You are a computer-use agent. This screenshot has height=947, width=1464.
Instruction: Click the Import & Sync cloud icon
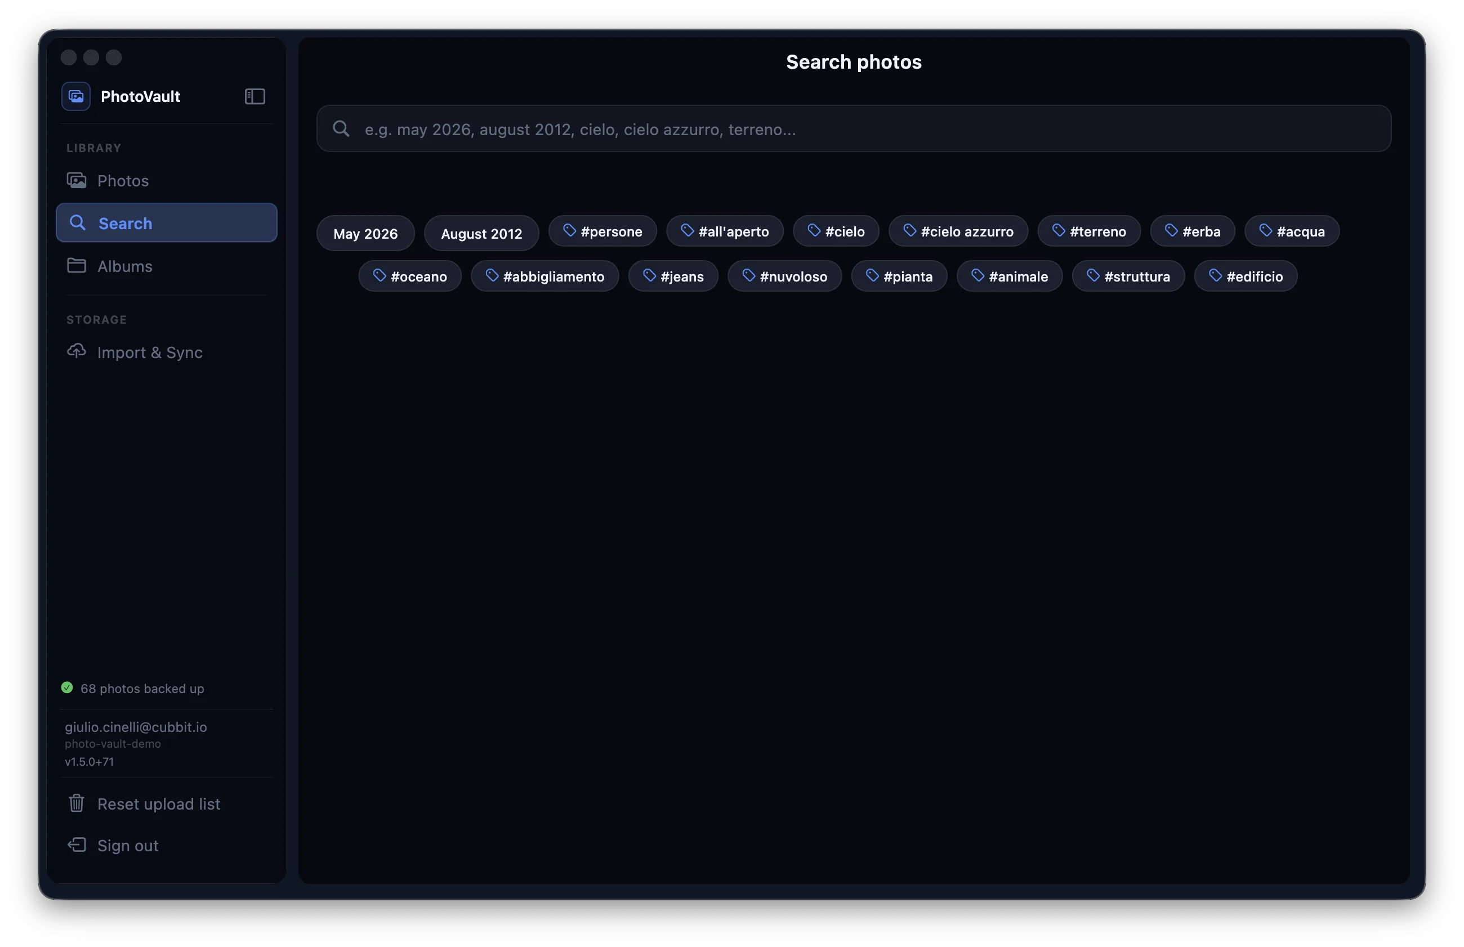tap(76, 351)
